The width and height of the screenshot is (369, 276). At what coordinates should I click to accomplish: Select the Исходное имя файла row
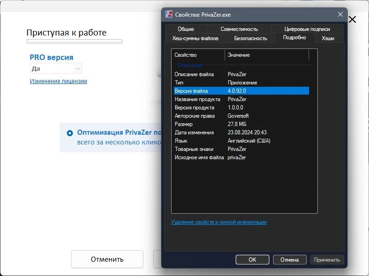click(x=241, y=157)
